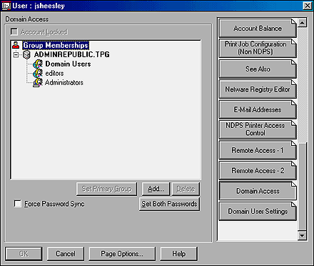Click the Set Primary Group button

point(106,189)
